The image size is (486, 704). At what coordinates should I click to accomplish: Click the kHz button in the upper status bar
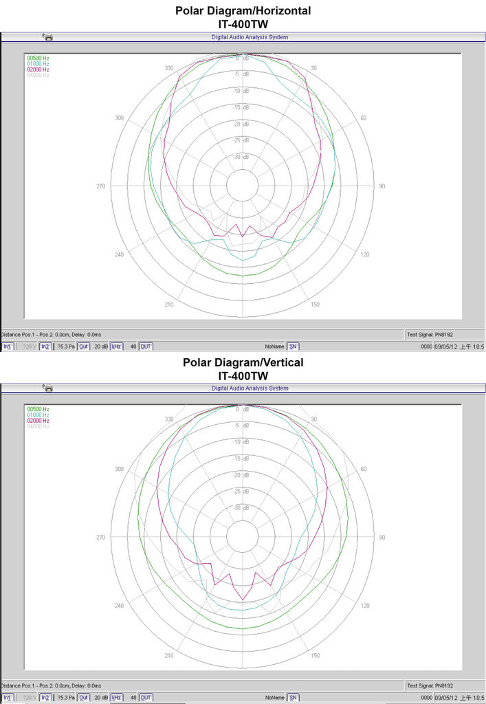(116, 346)
